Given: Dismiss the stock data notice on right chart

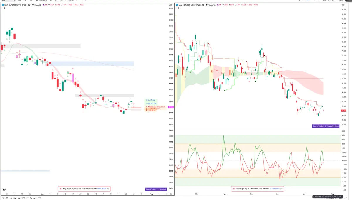Looking at the screenshot, I should click(281, 189).
